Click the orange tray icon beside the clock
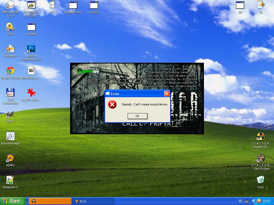Screen dimensions: 274x205 coord(259,201)
